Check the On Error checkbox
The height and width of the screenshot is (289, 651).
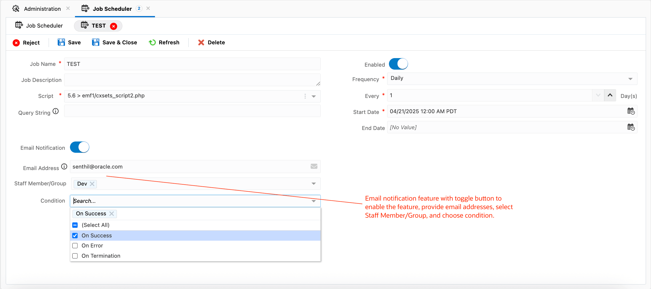click(x=75, y=246)
